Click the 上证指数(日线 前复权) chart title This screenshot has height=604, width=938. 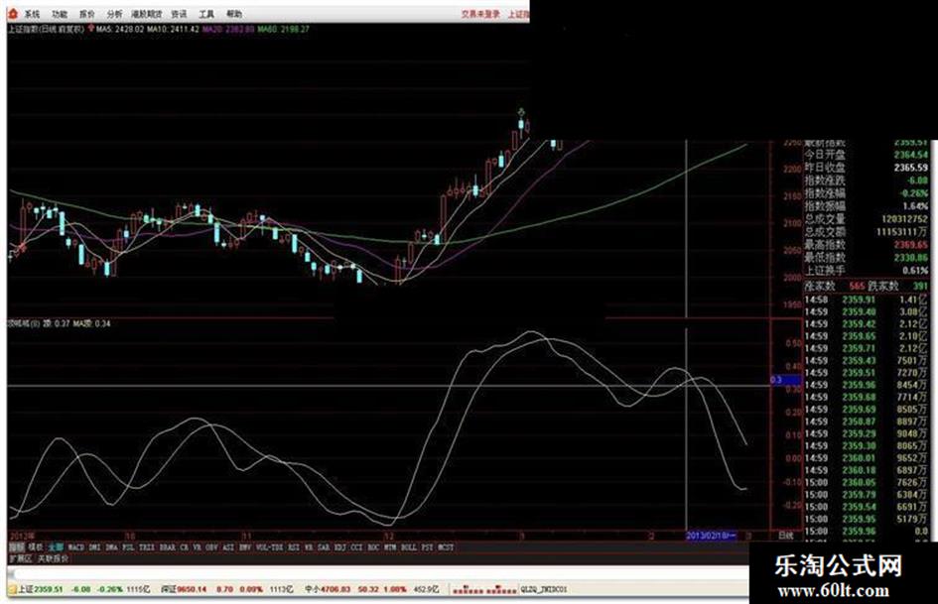click(x=46, y=29)
